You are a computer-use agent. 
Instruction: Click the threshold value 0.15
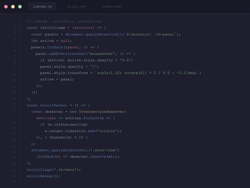click(x=79, y=137)
